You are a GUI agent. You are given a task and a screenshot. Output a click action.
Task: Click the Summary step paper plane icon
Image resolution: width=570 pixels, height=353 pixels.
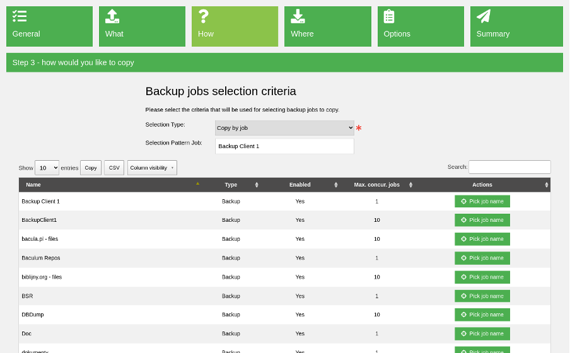(x=484, y=16)
